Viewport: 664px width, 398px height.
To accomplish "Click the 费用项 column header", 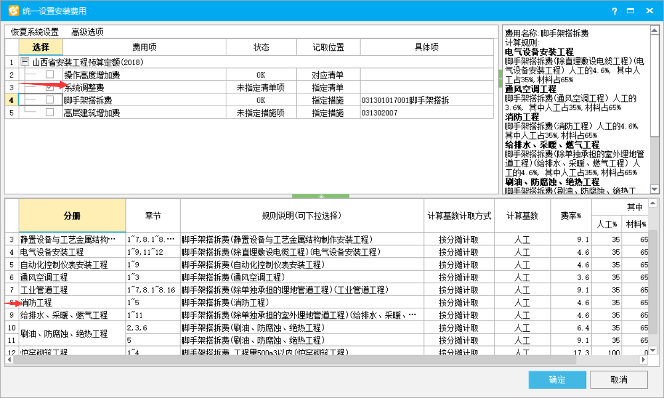I will pos(144,47).
